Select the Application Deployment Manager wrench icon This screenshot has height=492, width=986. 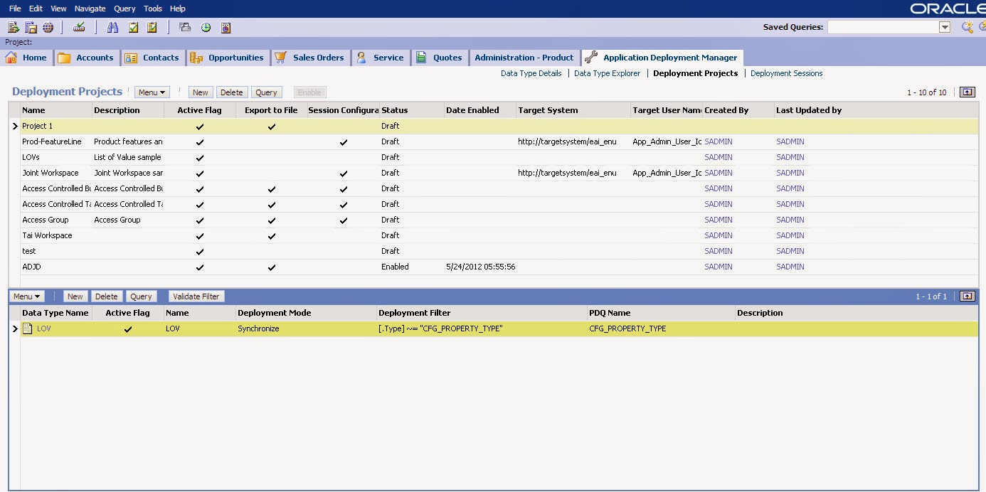pos(590,57)
